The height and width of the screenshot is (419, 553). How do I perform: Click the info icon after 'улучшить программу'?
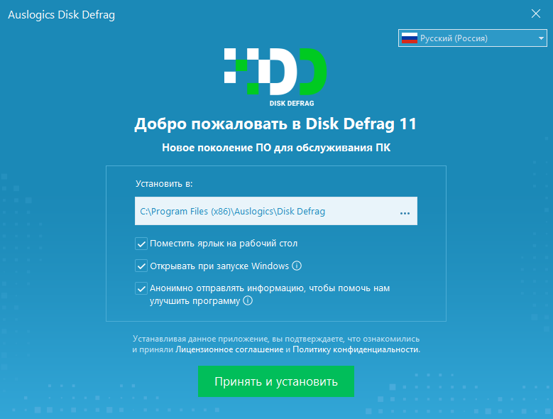click(248, 301)
